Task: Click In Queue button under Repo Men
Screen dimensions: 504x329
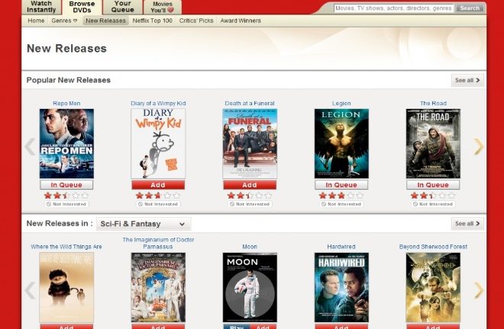Action: (x=66, y=185)
